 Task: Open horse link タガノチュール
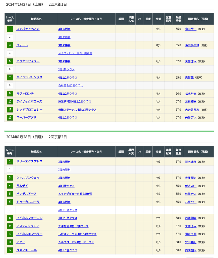[26, 250]
